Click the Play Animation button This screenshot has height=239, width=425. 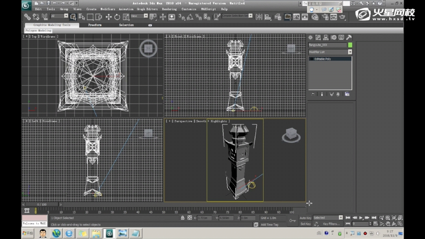(361, 218)
